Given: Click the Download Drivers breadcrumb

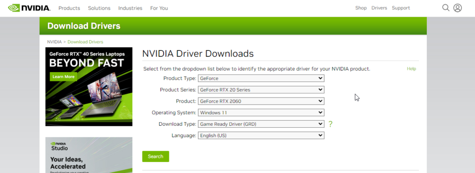Looking at the screenshot, I should click(85, 42).
